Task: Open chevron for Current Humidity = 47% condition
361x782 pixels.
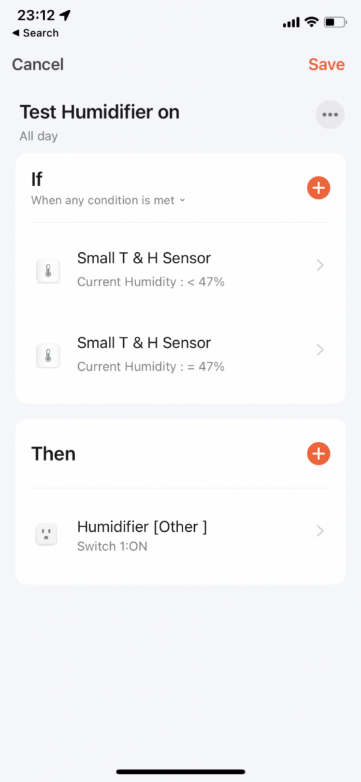Action: (320, 350)
